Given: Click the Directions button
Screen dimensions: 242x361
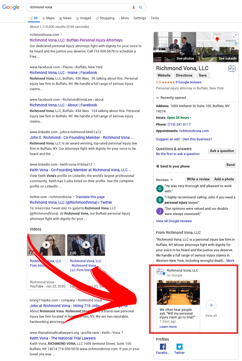Looking at the screenshot, I should click(x=184, y=75).
